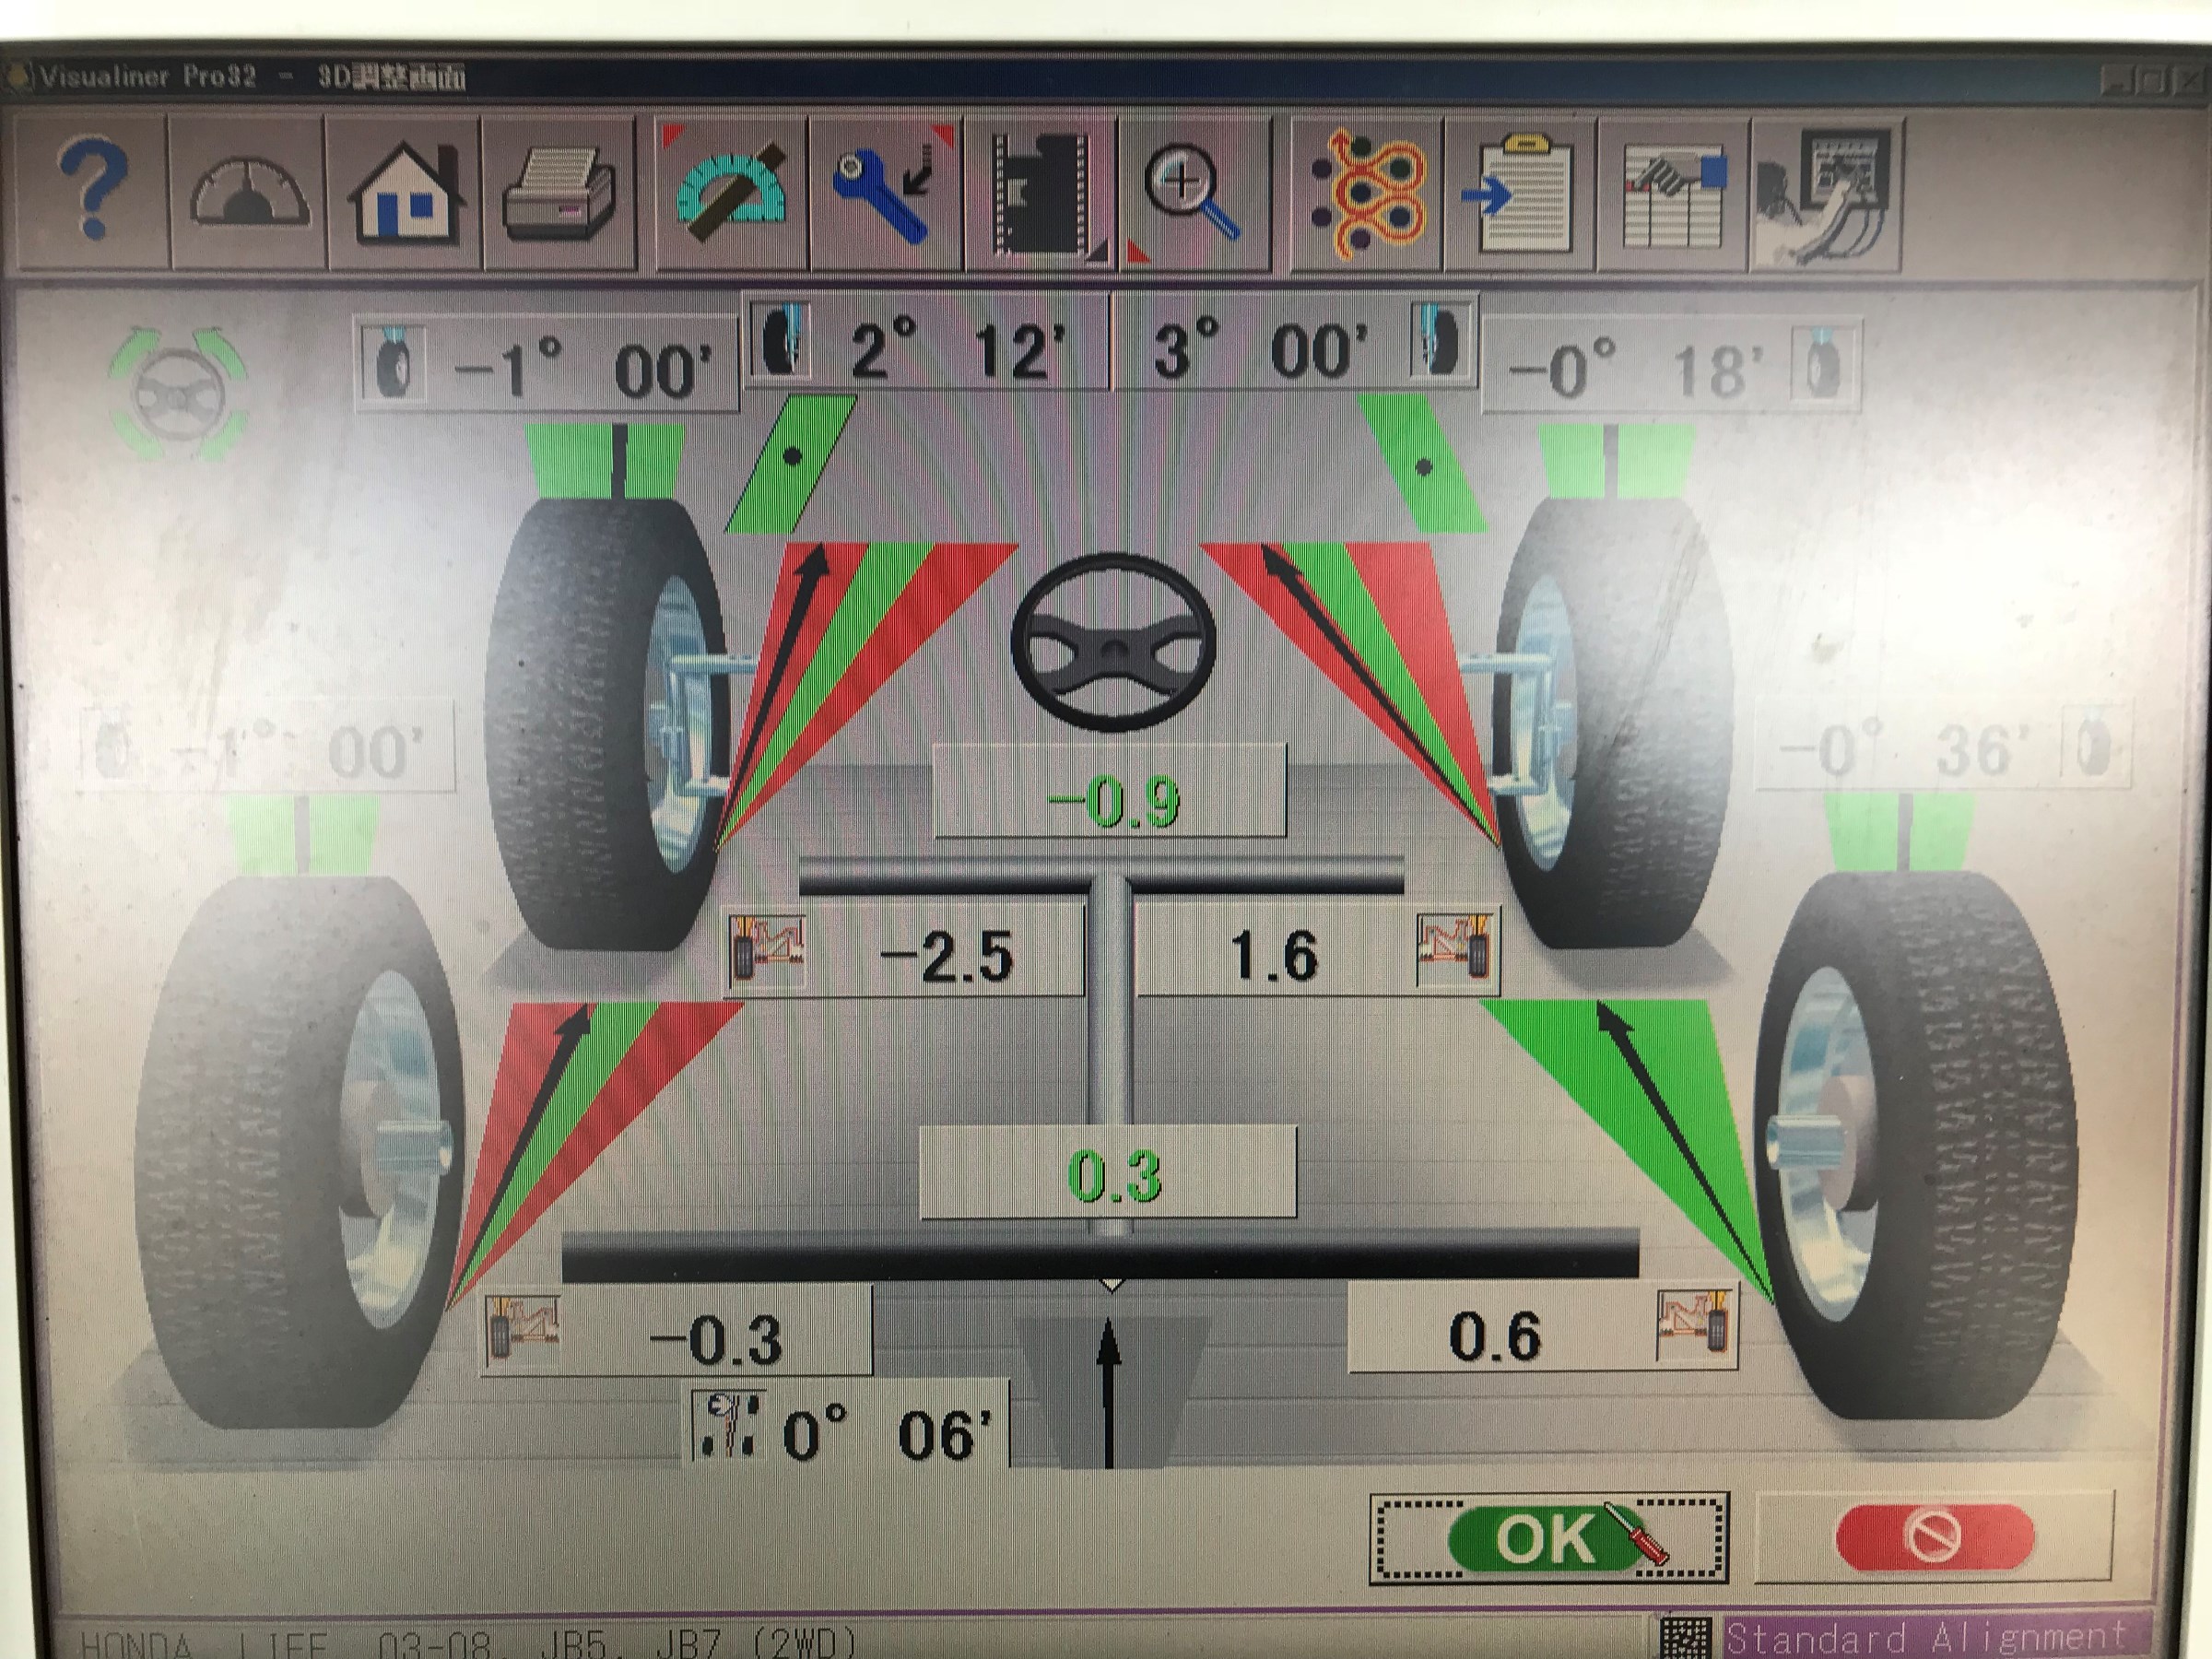Image resolution: width=2212 pixels, height=1659 pixels.
Task: Click the magnifier zoom icon
Action: (1193, 192)
